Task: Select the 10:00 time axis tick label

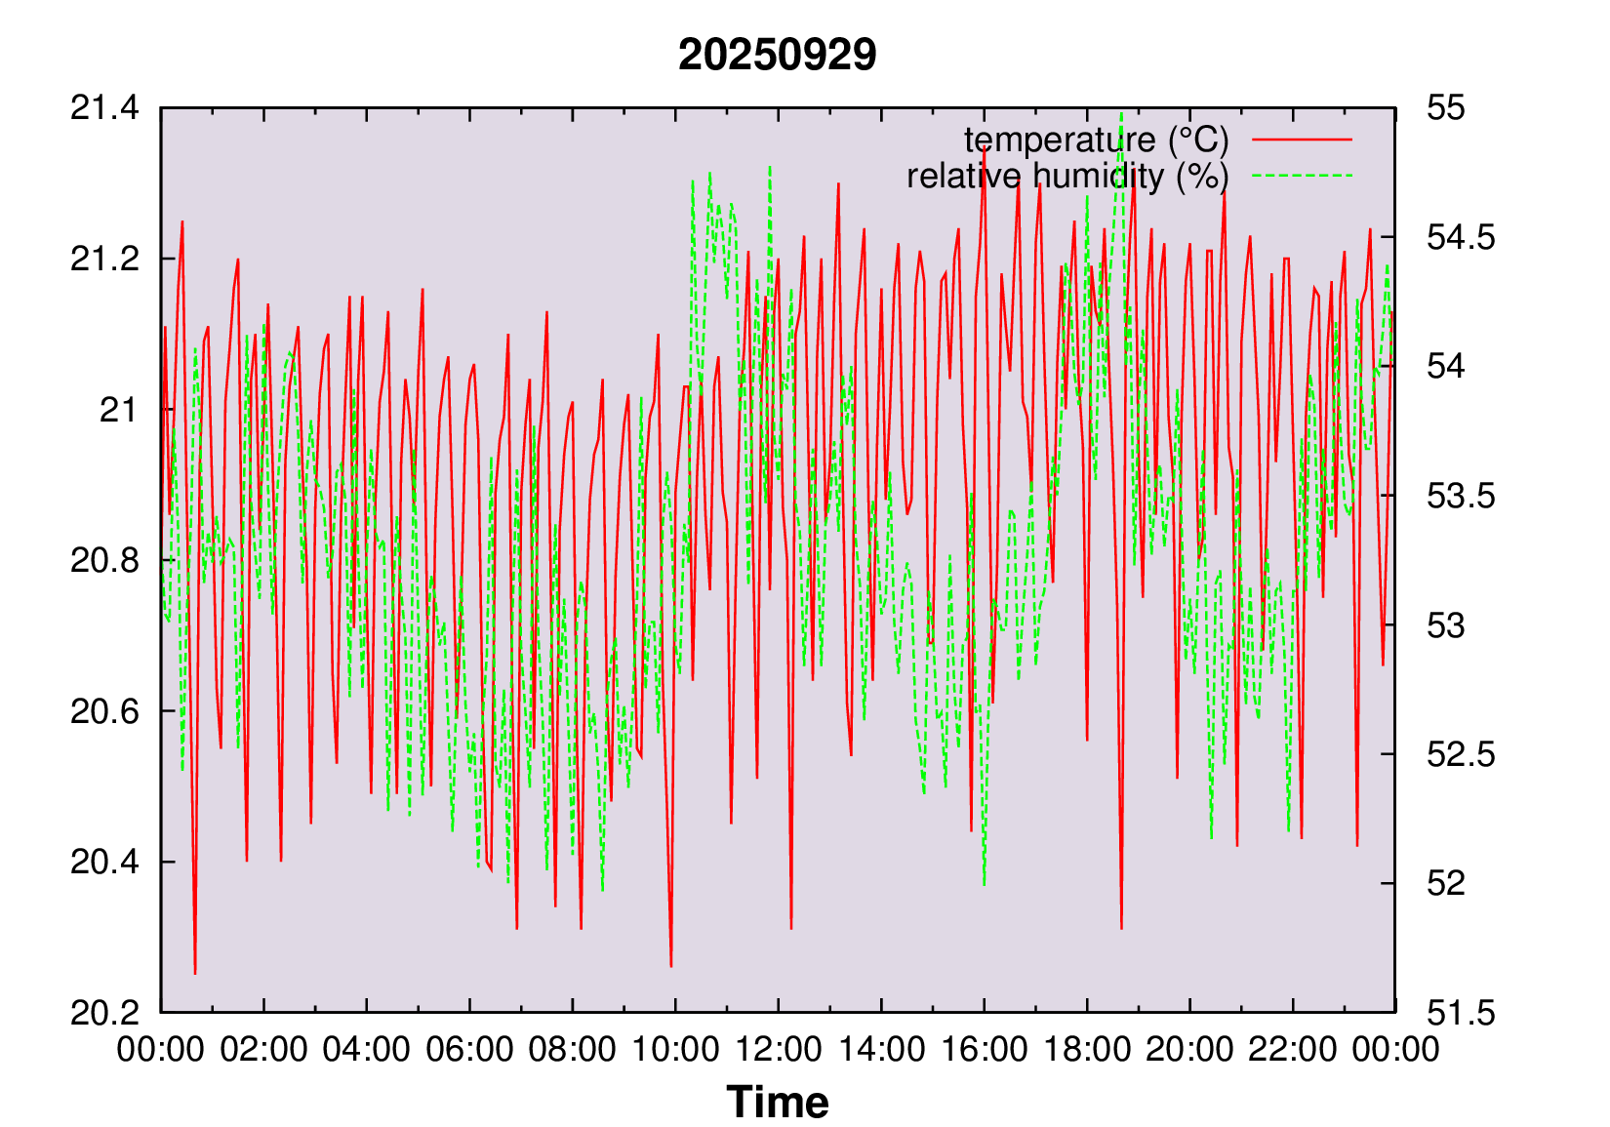Action: [x=675, y=1050]
